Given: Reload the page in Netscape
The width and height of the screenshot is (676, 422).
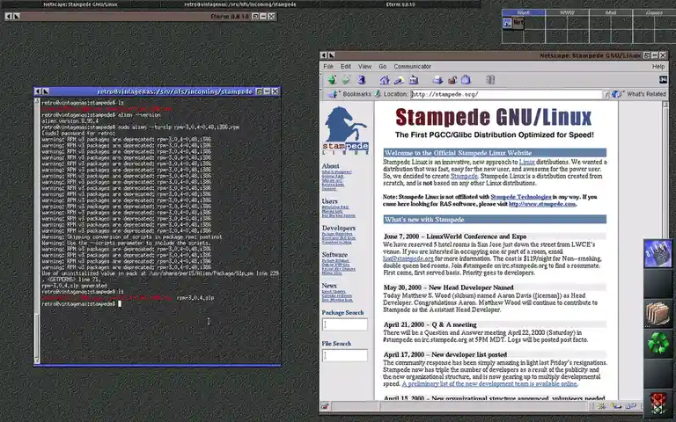Looking at the screenshot, I should [x=361, y=80].
